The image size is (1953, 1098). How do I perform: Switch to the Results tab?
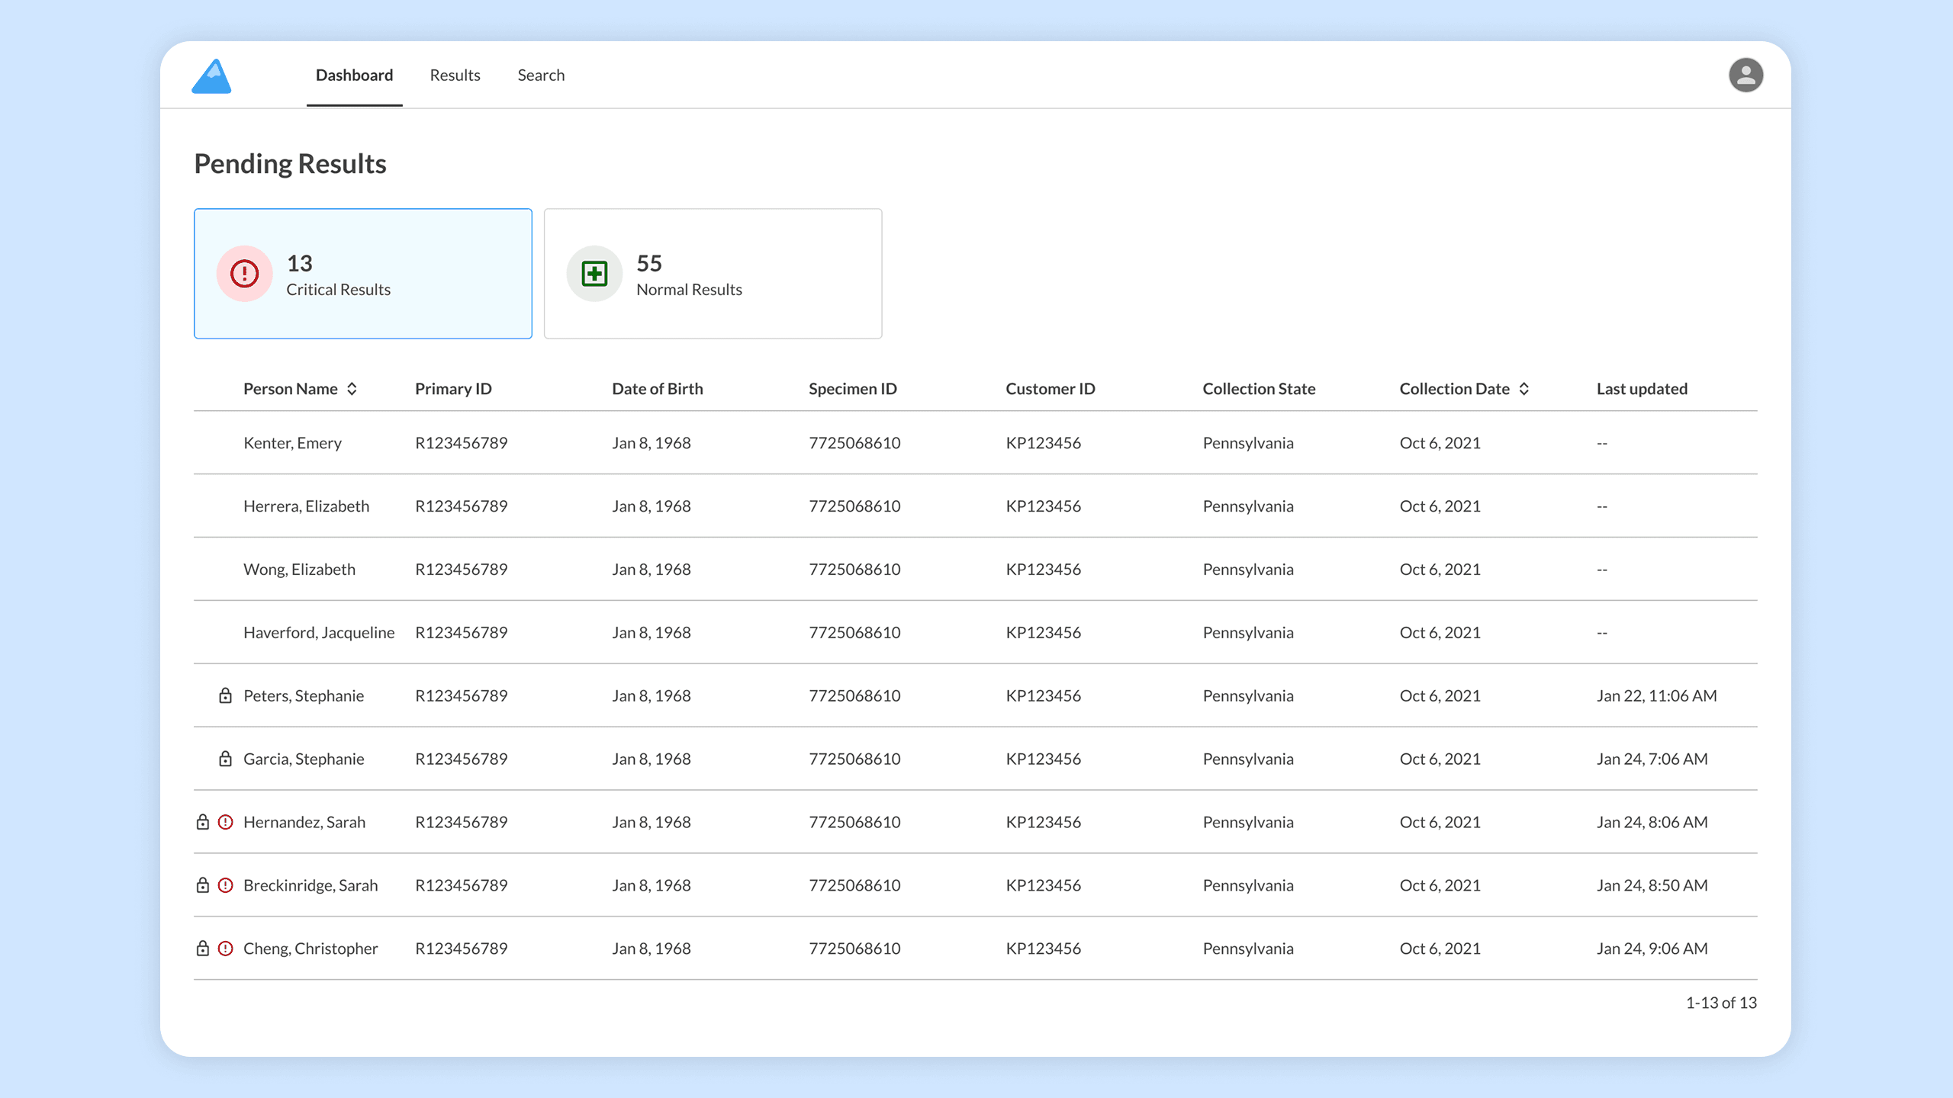pos(455,75)
